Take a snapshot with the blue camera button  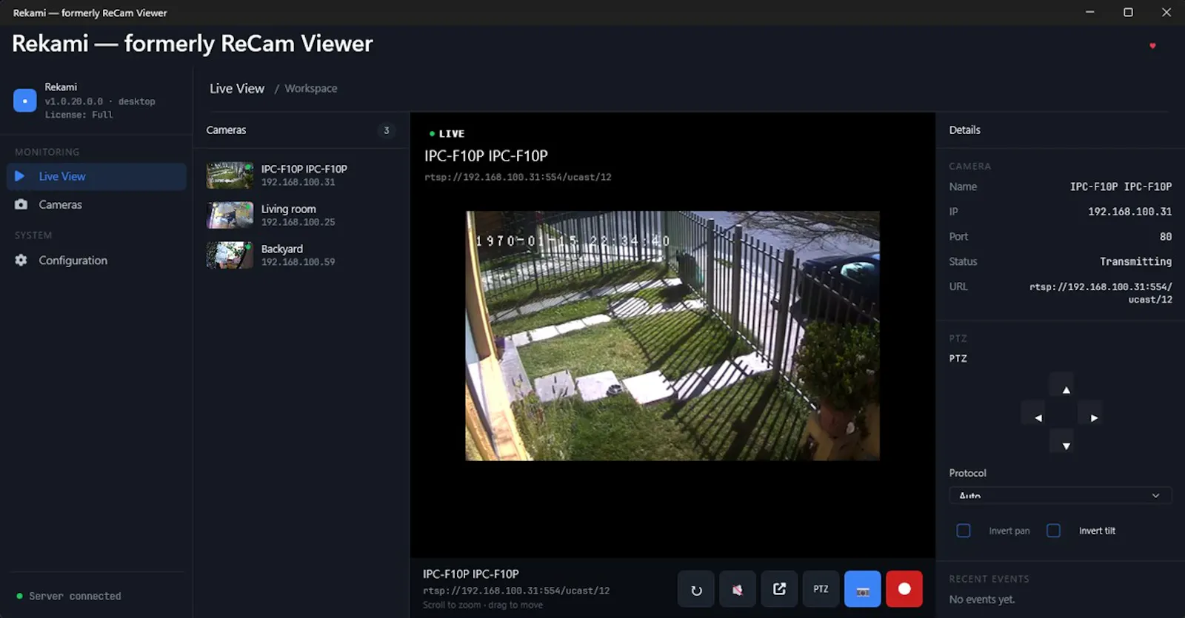[863, 589]
